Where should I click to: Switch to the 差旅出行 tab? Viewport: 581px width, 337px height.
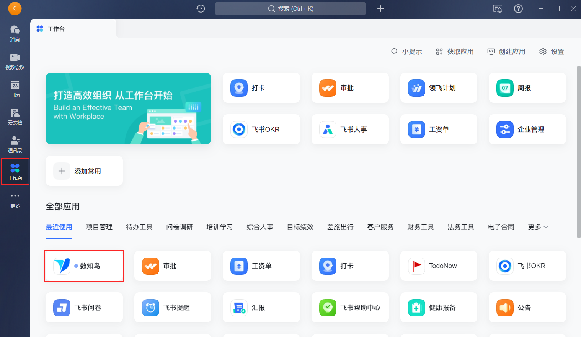[340, 227]
